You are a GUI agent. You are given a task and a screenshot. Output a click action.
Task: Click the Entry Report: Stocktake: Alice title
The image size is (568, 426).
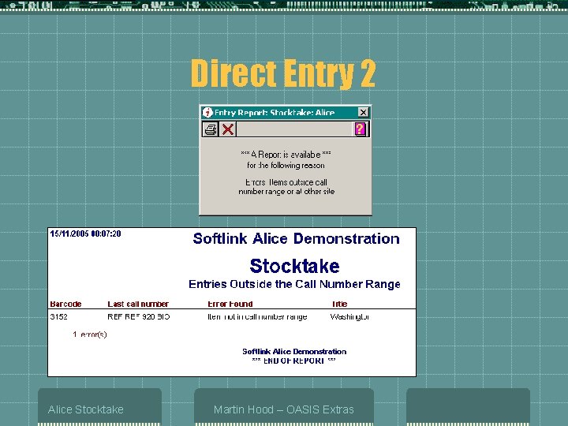275,112
